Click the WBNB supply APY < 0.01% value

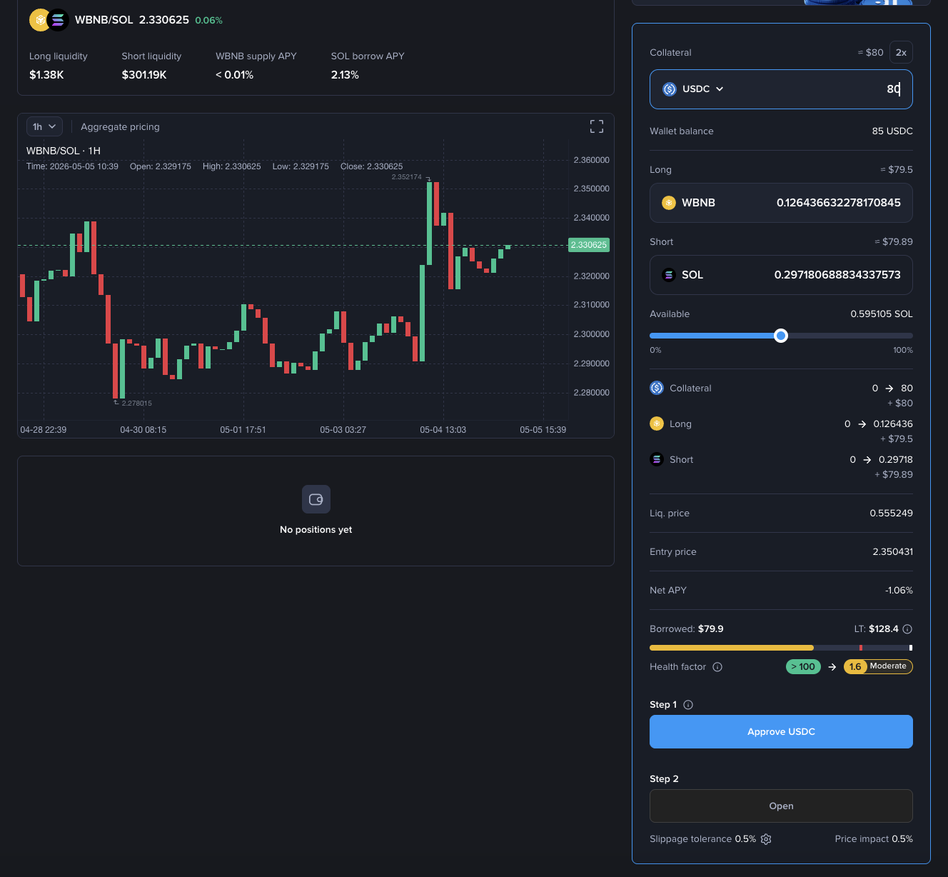click(234, 75)
